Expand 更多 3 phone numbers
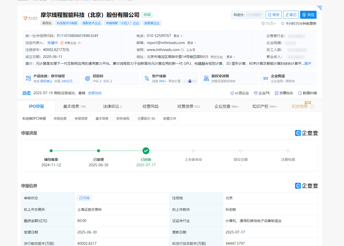 tap(178, 36)
